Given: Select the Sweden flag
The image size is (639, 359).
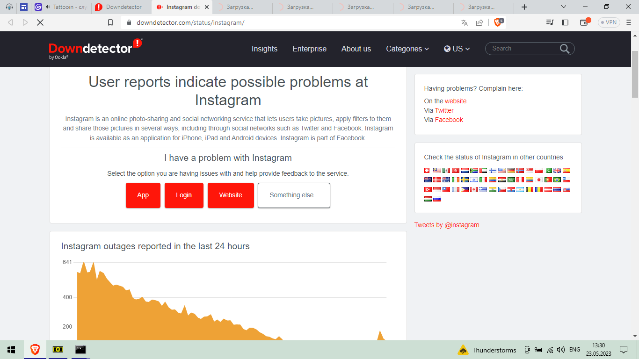Looking at the screenshot, I should coord(465,180).
